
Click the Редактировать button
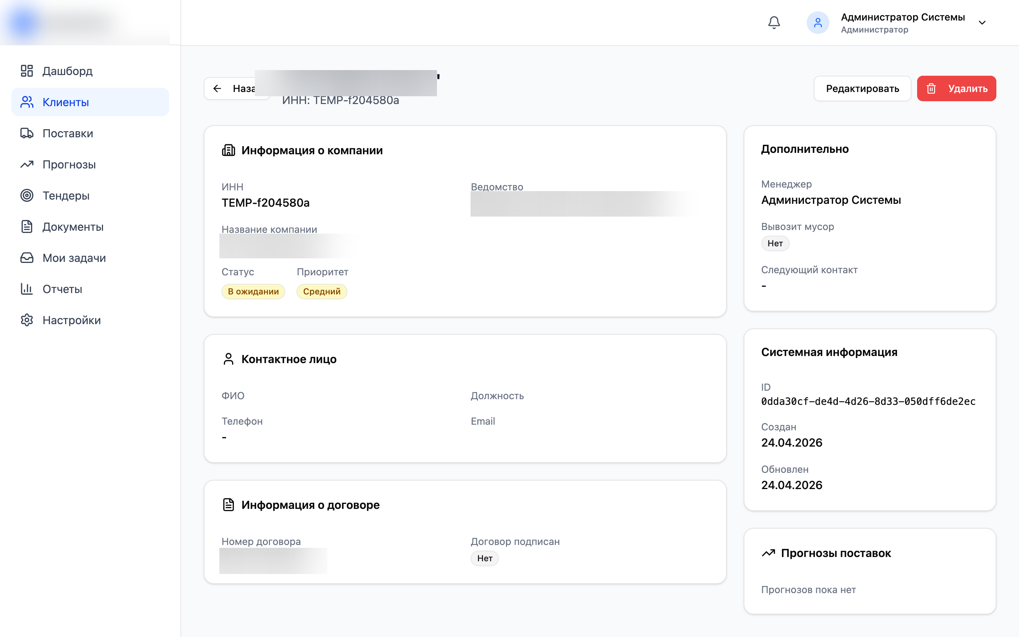coord(862,88)
